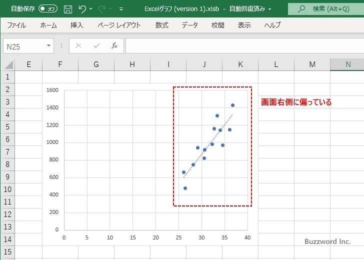Open the ファイル tab
This screenshot has height=260, width=364.
16,25
